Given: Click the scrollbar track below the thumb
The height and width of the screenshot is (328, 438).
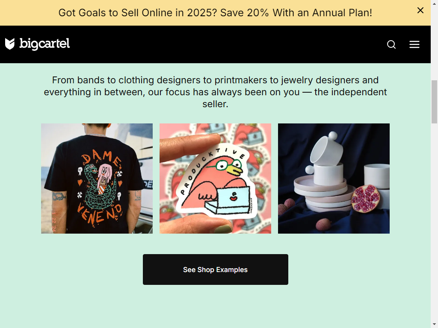Looking at the screenshot, I should point(435,223).
